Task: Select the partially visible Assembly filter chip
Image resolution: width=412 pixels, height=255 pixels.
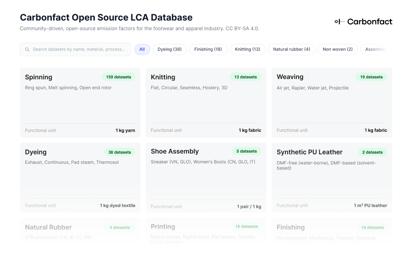Action: click(x=375, y=50)
